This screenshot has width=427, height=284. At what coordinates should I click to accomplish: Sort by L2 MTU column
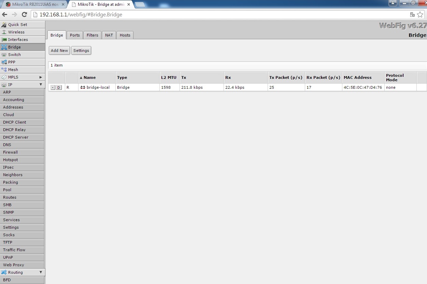tap(170, 77)
